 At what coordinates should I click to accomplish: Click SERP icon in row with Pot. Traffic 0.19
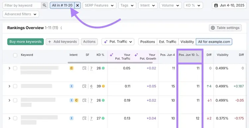(84, 100)
